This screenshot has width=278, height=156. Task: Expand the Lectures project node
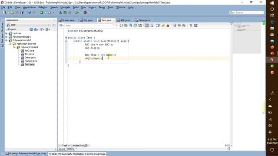[x=7, y=33]
